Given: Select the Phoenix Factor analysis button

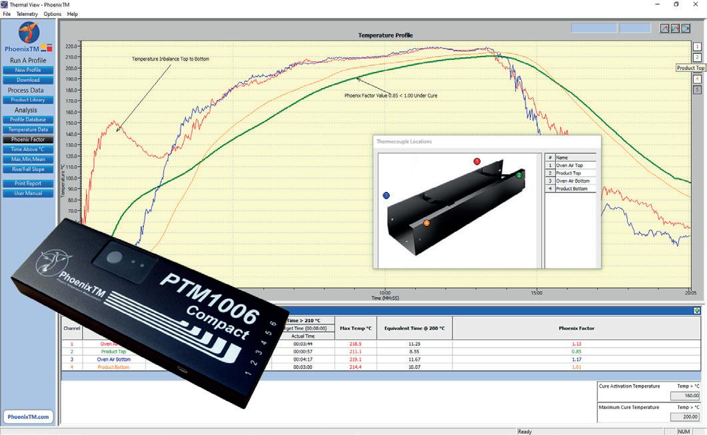Looking at the screenshot, I should [28, 140].
